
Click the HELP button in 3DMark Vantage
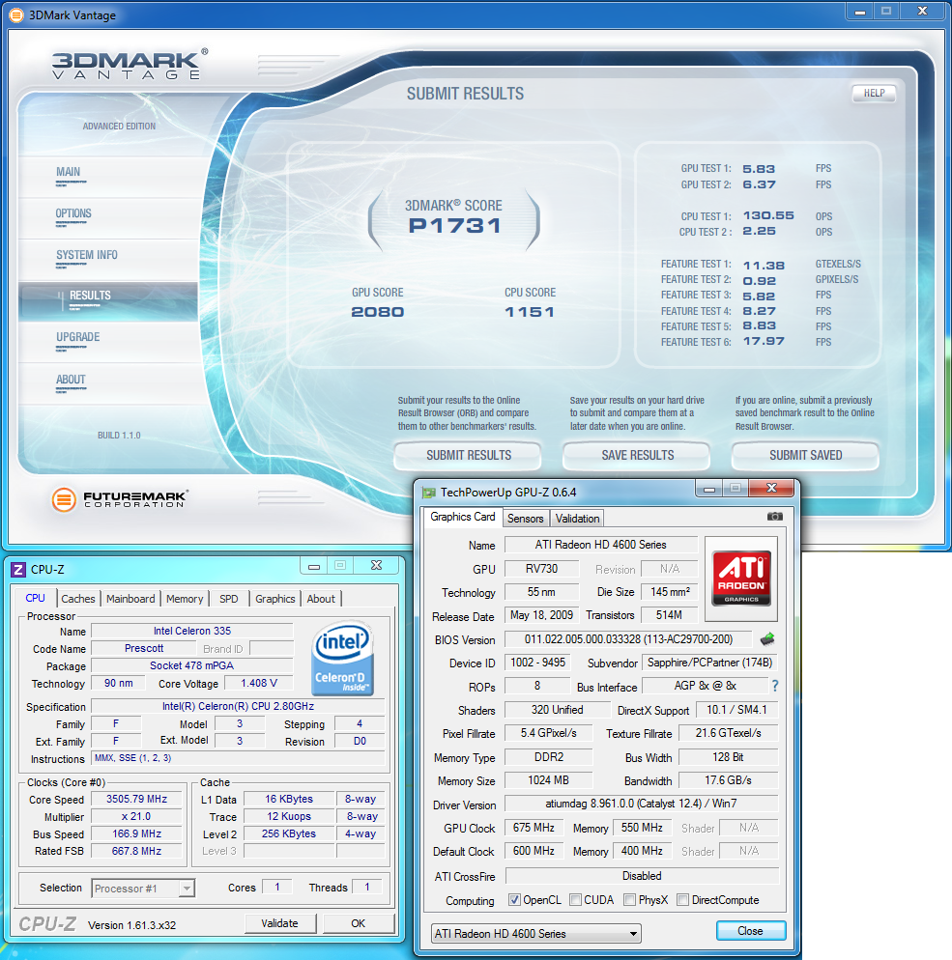click(x=874, y=93)
